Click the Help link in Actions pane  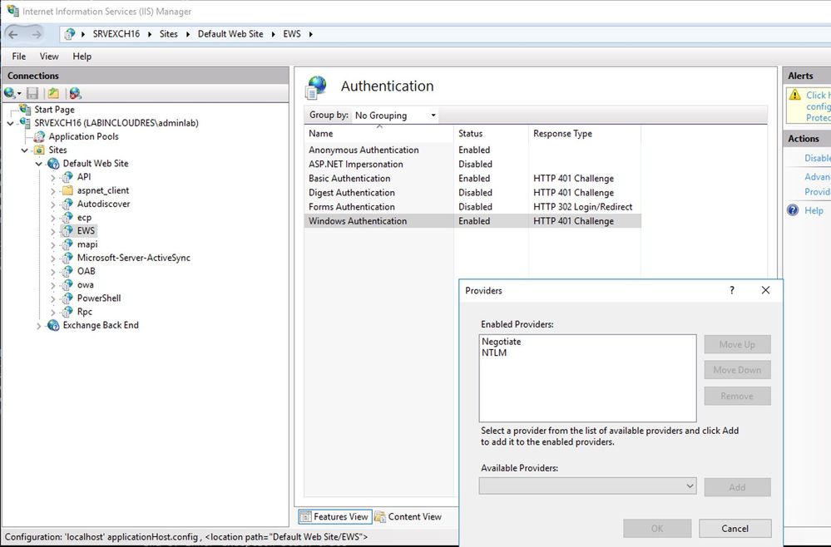[x=814, y=210]
